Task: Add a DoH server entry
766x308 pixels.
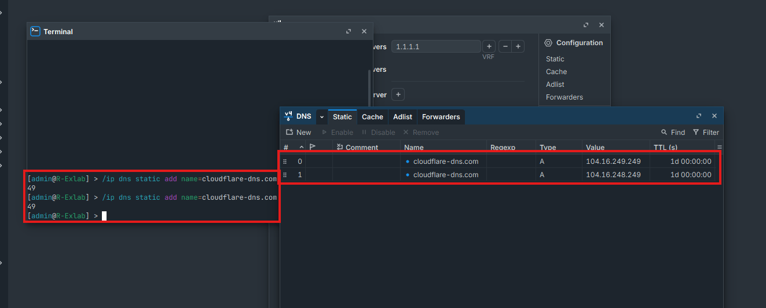Action: coord(398,94)
